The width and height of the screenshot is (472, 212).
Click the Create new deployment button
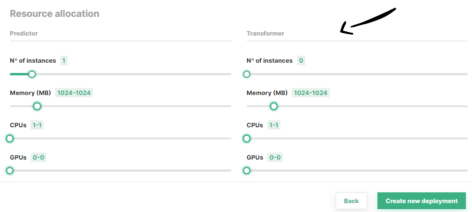(x=421, y=201)
